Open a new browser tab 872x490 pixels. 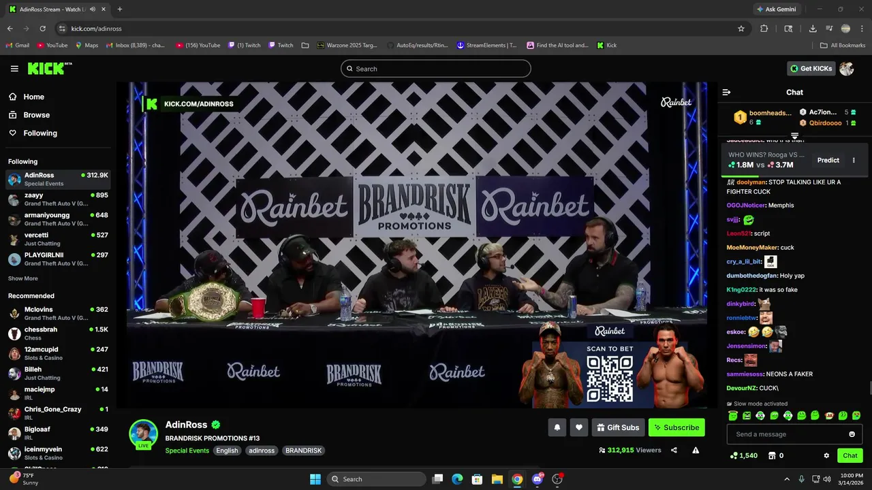(x=120, y=10)
